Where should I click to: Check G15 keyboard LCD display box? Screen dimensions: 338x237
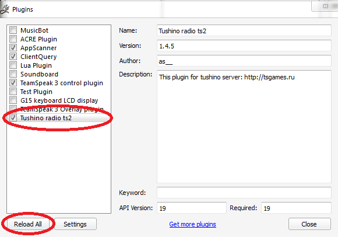(x=13, y=100)
